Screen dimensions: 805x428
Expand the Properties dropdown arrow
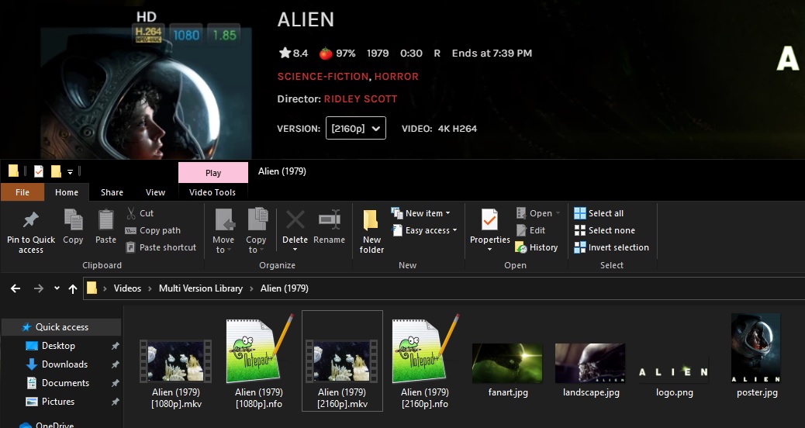coord(490,250)
